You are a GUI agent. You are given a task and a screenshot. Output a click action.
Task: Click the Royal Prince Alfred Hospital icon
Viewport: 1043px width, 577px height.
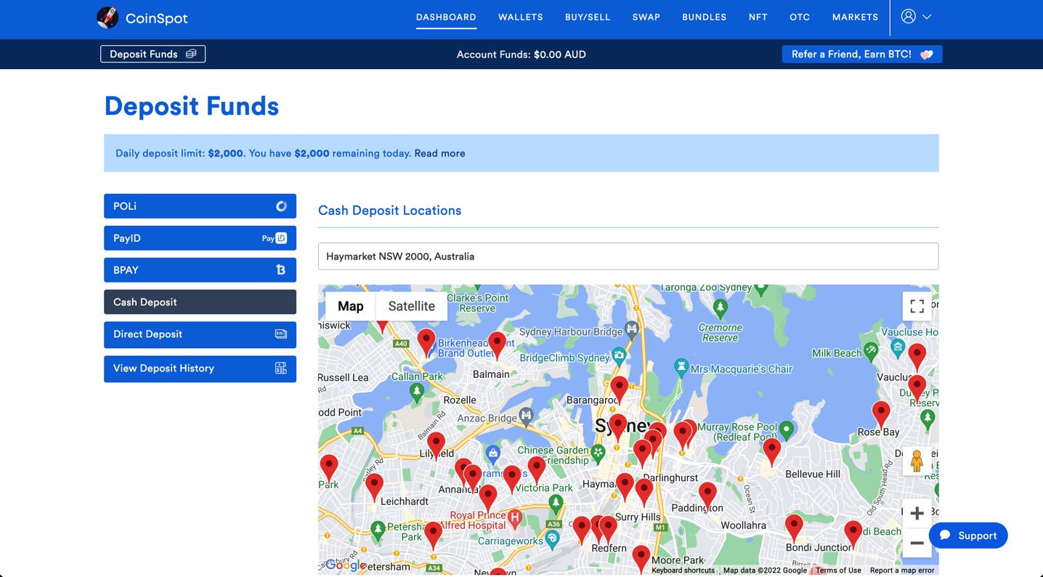[x=515, y=519]
